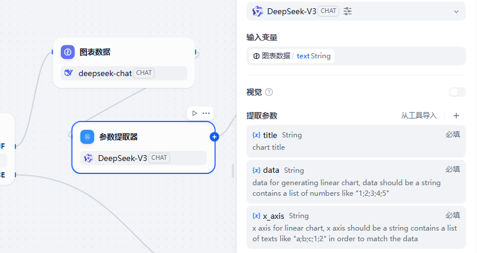Click the DeepSeek-V3 icon in 参数提取器 node
The image size is (477, 253).
pyautogui.click(x=88, y=158)
